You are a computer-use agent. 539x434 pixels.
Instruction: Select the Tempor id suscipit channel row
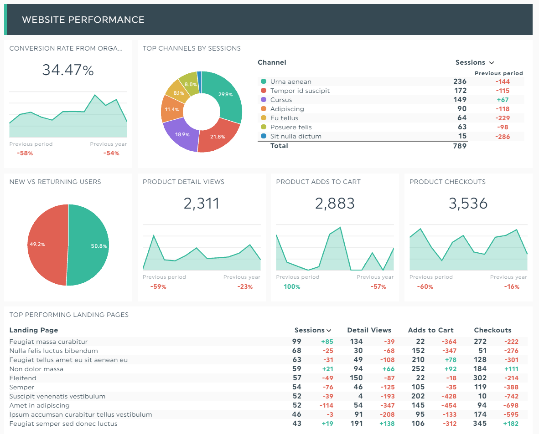[300, 91]
